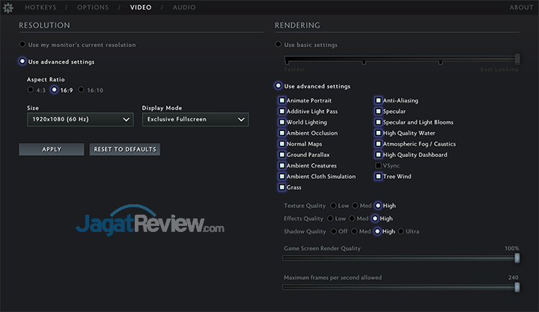Select Use my monitor's current resolution
This screenshot has width=539, height=312.
pos(22,45)
